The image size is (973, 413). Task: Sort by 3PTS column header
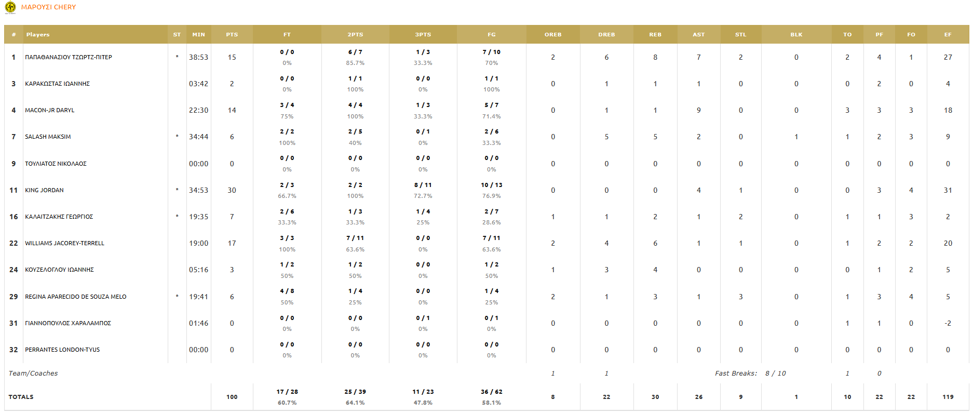pos(423,35)
